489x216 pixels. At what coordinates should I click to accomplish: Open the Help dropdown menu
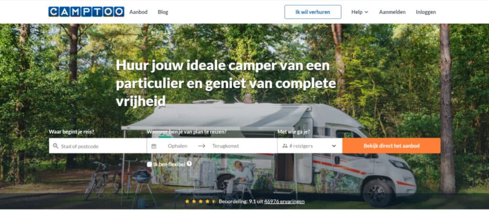pos(360,12)
